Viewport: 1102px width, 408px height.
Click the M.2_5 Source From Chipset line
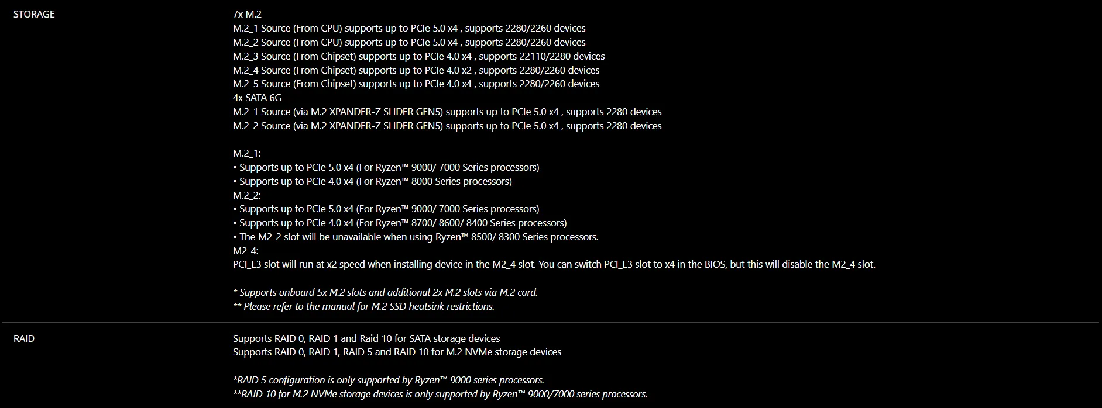(416, 84)
